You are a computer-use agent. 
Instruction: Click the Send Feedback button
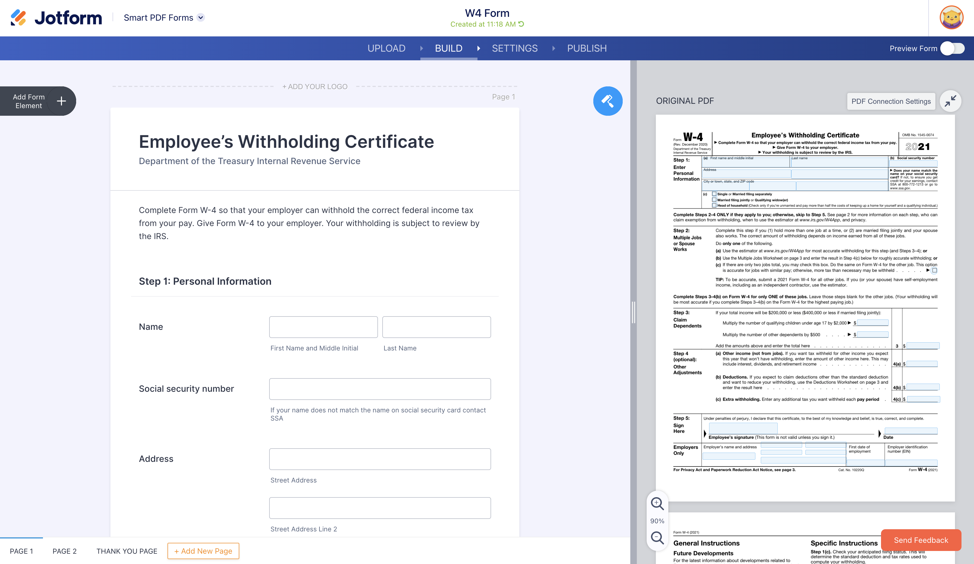pos(921,540)
